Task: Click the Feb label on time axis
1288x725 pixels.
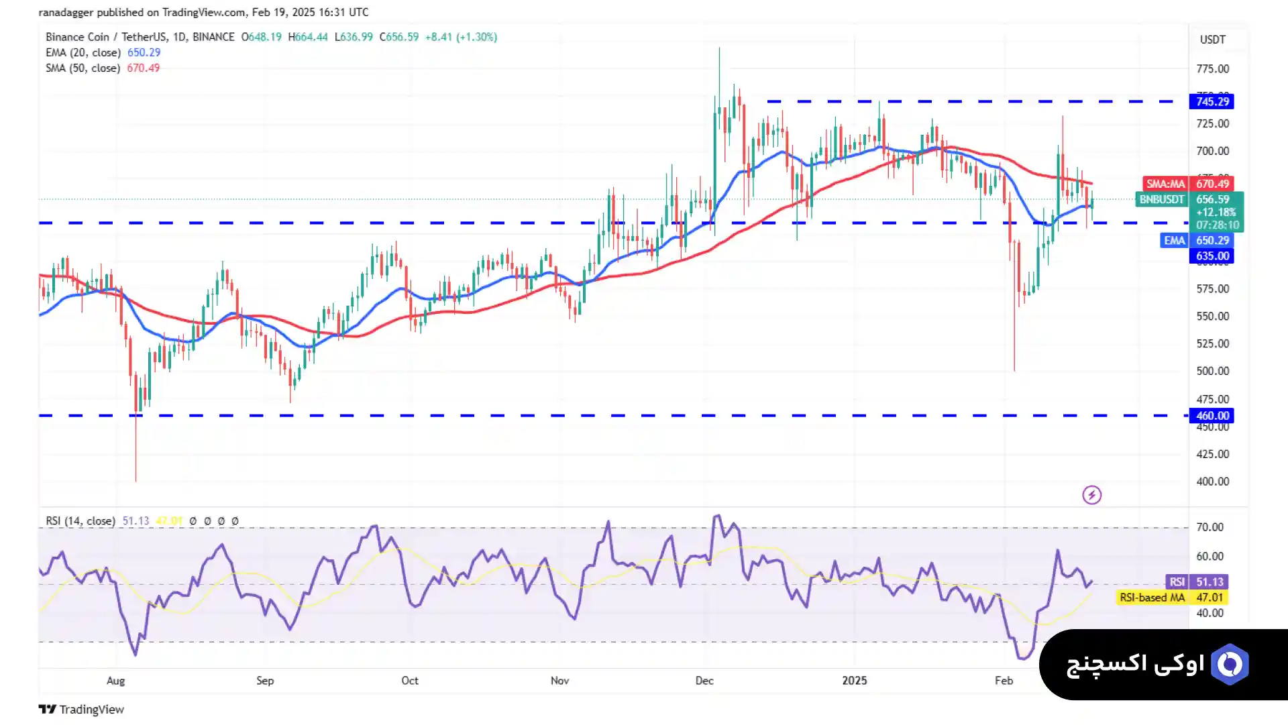Action: click(x=1004, y=680)
